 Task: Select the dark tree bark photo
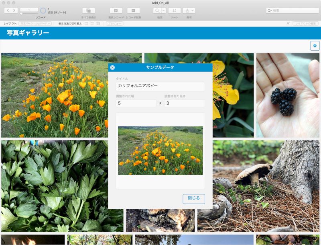[x=160, y=220]
